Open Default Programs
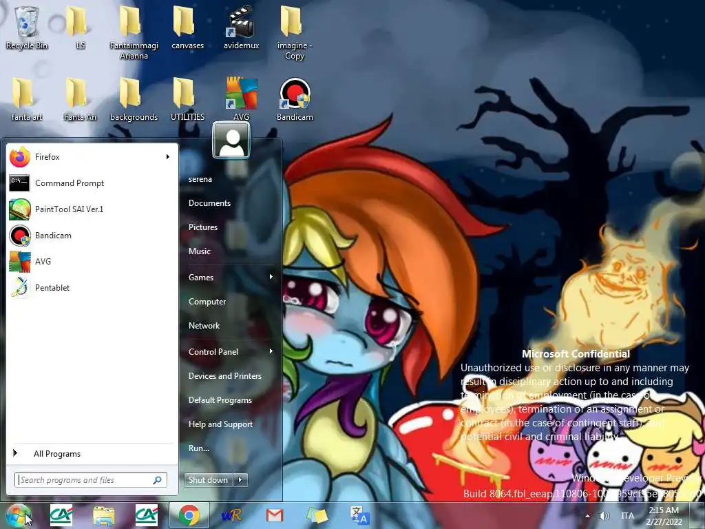 tap(220, 400)
